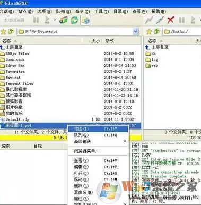Sort right pane by 名称 column header
The height and width of the screenshot is (205, 201).
tap(168, 41)
